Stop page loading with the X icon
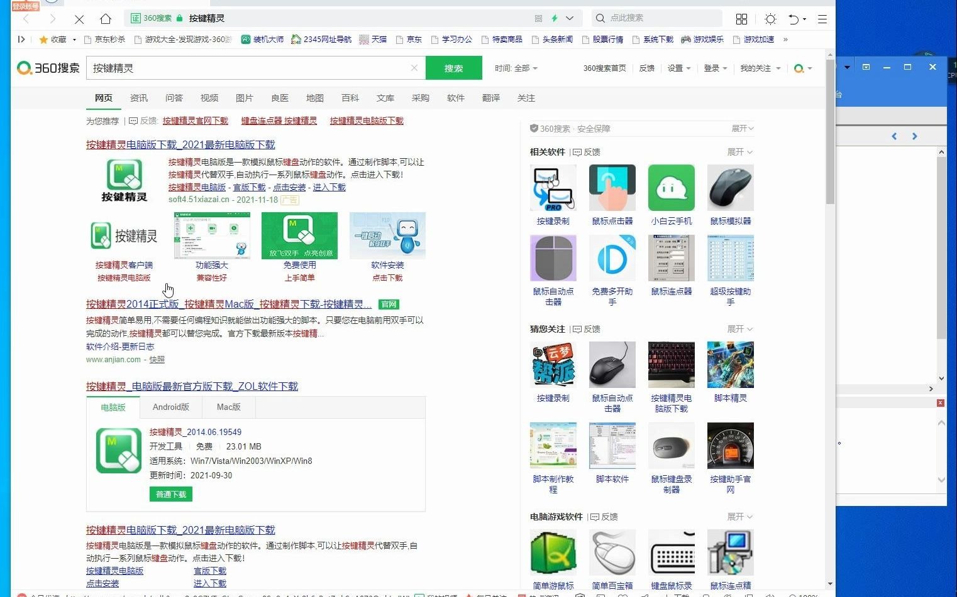The width and height of the screenshot is (957, 597). [79, 19]
